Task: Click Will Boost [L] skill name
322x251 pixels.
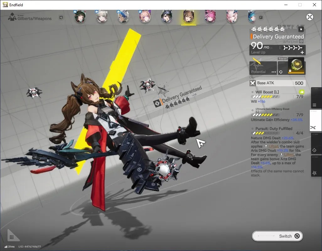Action: tap(267, 92)
